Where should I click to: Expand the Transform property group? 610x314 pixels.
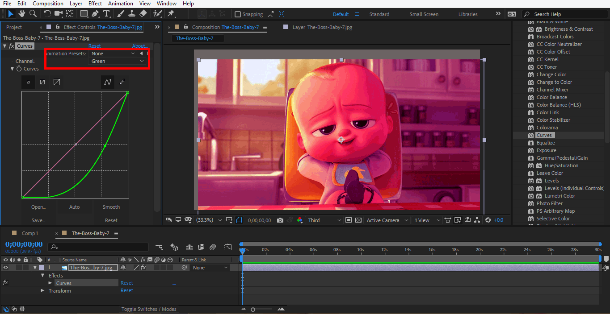pos(43,291)
